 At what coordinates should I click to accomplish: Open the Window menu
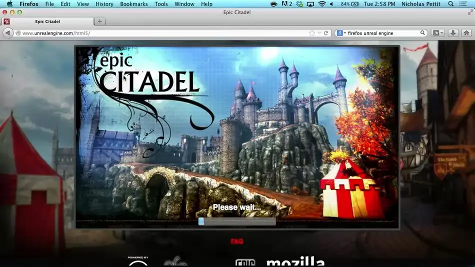184,4
